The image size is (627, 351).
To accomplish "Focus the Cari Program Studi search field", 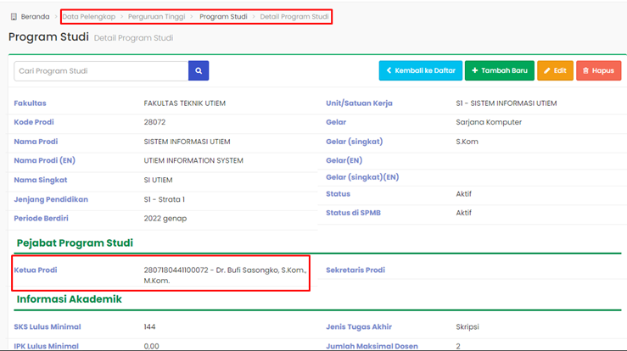I will 101,71.
